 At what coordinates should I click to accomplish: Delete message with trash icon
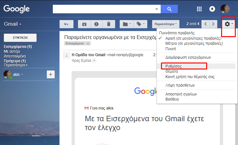109,24
